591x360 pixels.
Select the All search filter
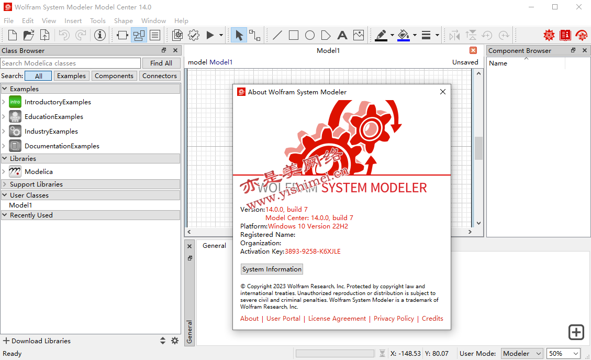pyautogui.click(x=38, y=76)
